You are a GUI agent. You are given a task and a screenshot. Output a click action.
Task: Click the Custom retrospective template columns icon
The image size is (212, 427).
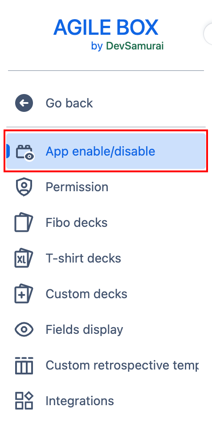coord(24,365)
